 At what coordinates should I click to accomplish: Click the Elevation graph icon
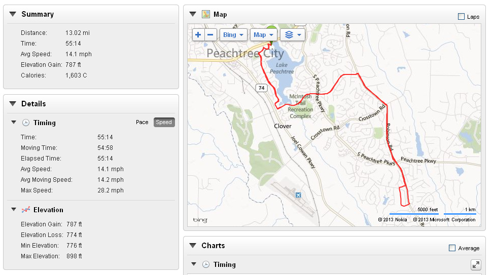coord(26,210)
